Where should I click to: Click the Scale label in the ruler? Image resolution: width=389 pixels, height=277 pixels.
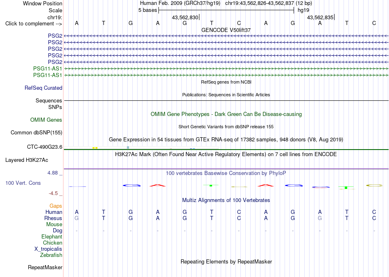click(55, 10)
